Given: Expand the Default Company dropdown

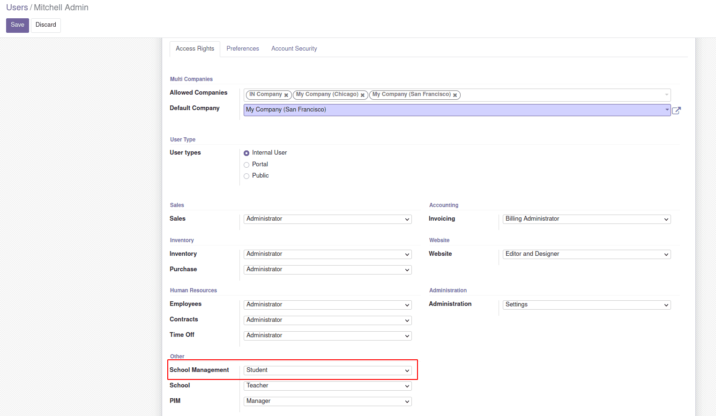Looking at the screenshot, I should 667,110.
